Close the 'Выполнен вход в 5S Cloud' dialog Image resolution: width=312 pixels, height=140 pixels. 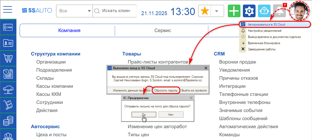click(206, 68)
